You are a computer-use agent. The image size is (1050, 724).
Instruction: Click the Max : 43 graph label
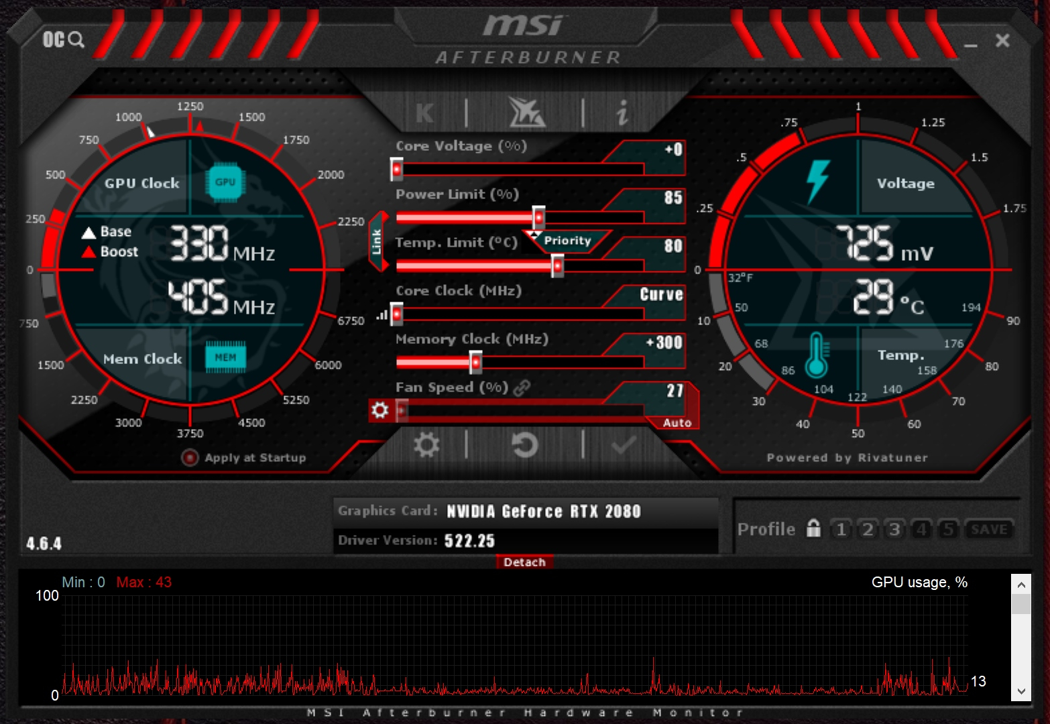[x=143, y=583]
